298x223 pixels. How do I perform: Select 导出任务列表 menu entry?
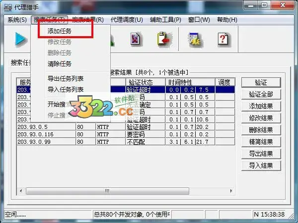66,78
